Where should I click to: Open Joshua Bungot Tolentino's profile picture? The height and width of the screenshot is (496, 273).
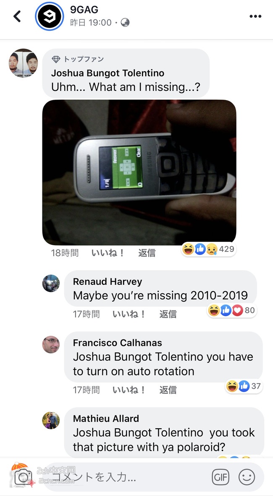pyautogui.click(x=23, y=63)
